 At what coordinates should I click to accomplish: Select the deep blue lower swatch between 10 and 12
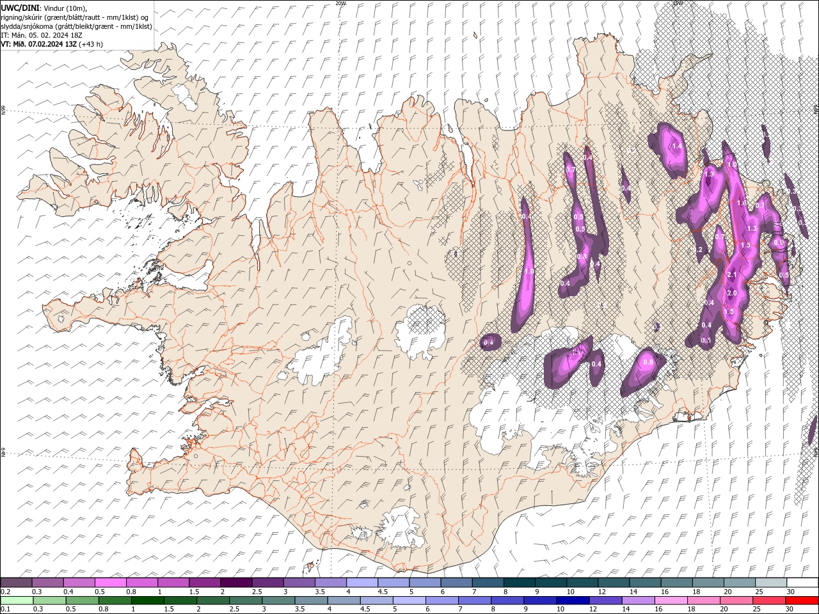[573, 601]
